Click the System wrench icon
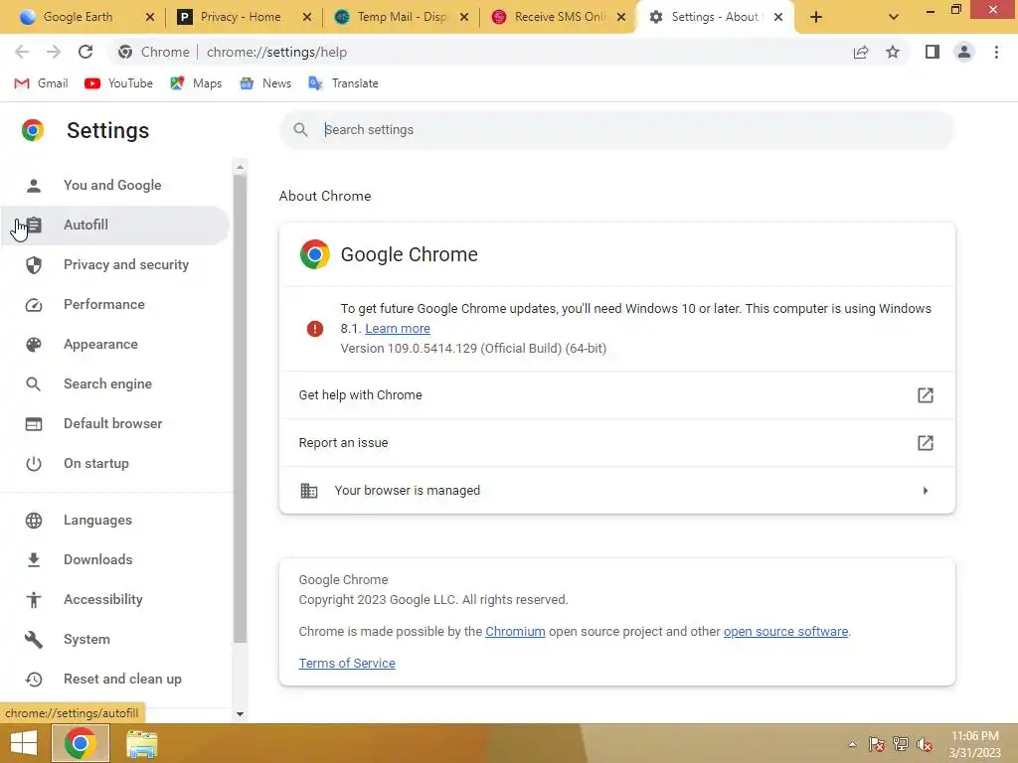Screen dimensions: 1018x763 coord(34,639)
